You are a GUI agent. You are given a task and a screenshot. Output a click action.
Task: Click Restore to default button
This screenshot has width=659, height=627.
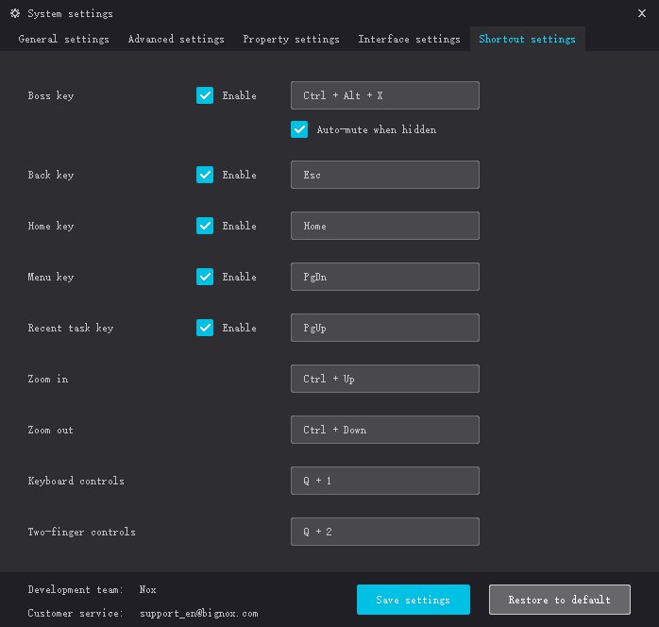tap(559, 600)
